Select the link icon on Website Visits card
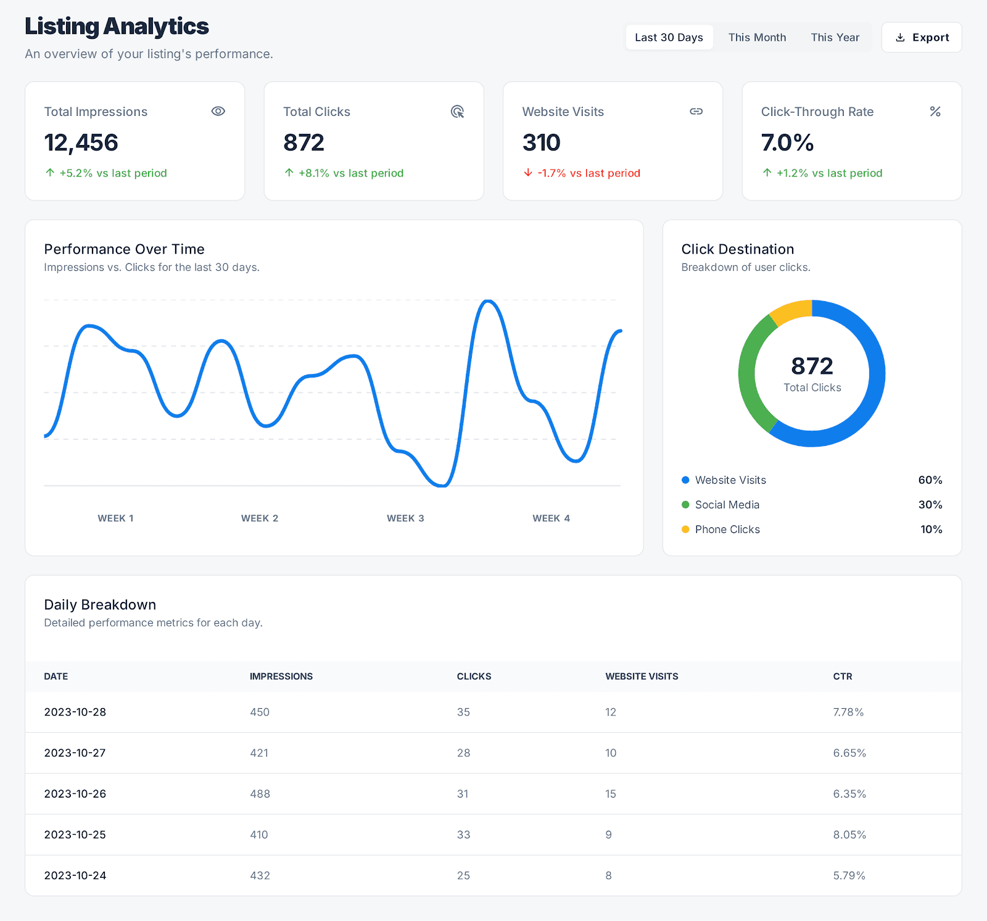 [x=696, y=112]
